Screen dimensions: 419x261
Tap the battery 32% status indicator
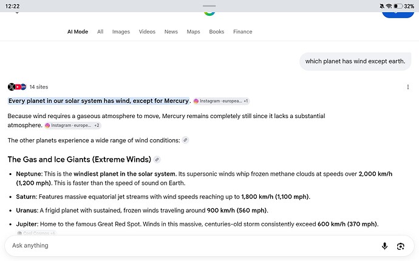click(x=404, y=6)
